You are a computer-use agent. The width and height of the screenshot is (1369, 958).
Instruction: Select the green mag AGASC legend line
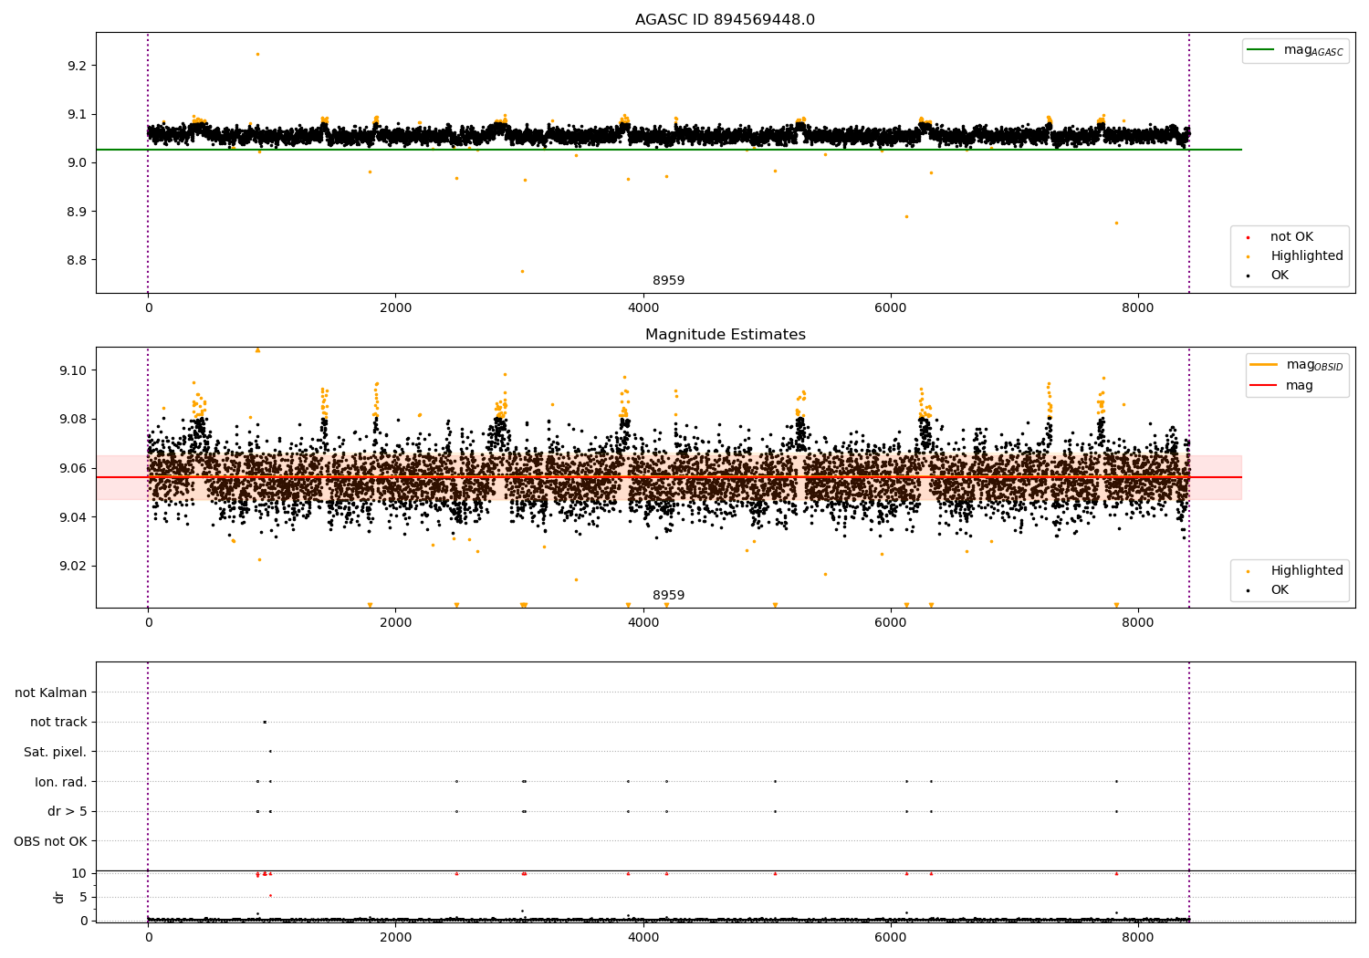click(x=1260, y=50)
